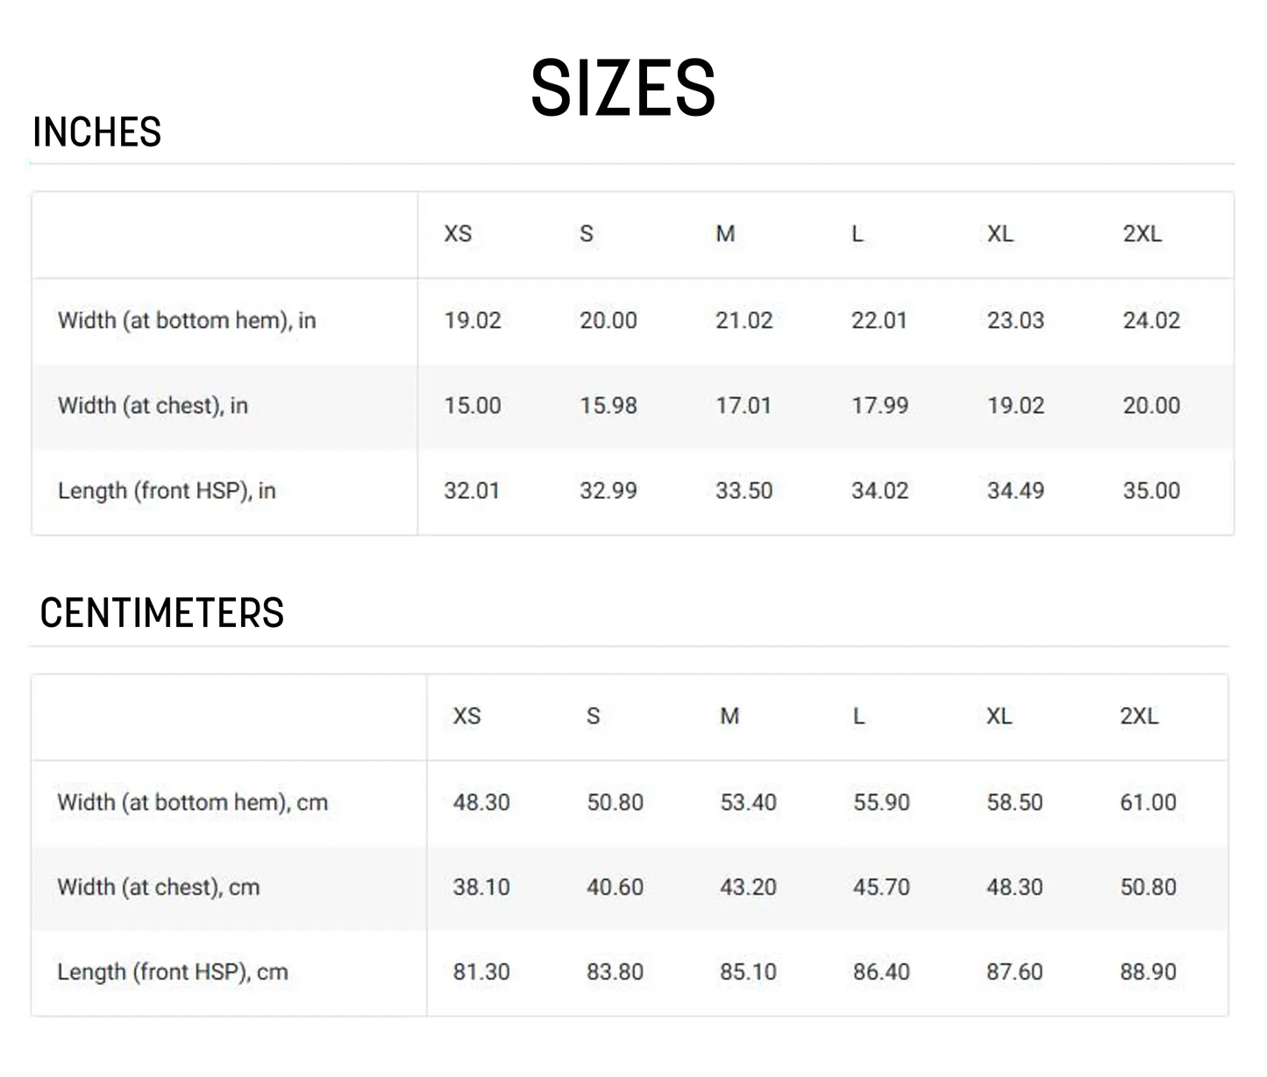Click 'Width (at chest), cm' row label

[x=158, y=888]
